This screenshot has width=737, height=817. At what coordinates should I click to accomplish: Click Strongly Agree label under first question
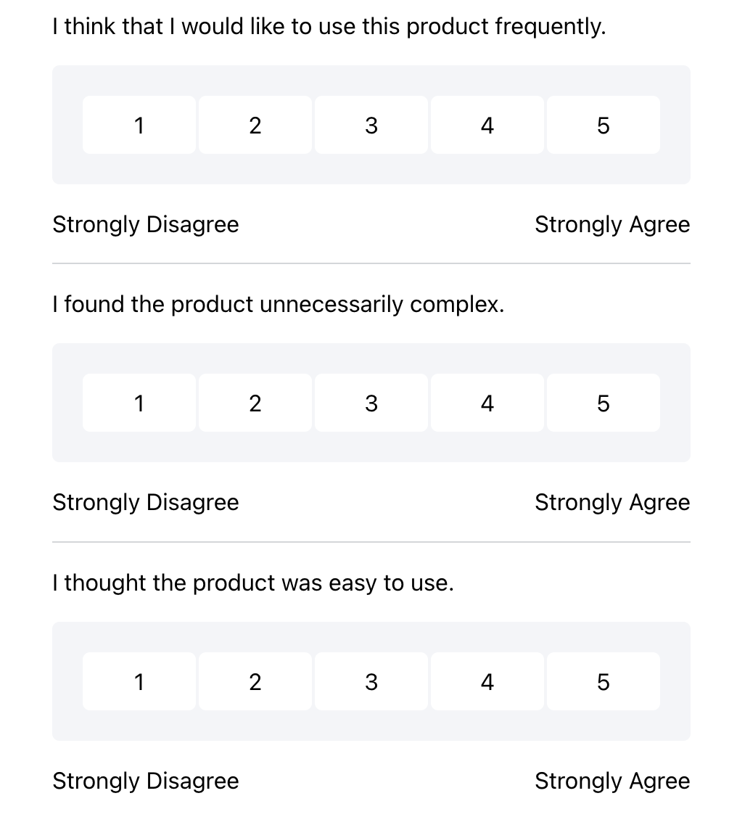(x=612, y=224)
